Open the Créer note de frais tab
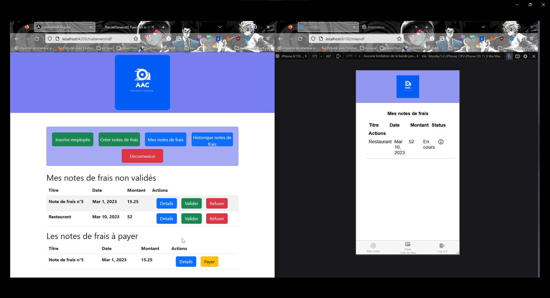The width and height of the screenshot is (550, 298). click(408, 247)
